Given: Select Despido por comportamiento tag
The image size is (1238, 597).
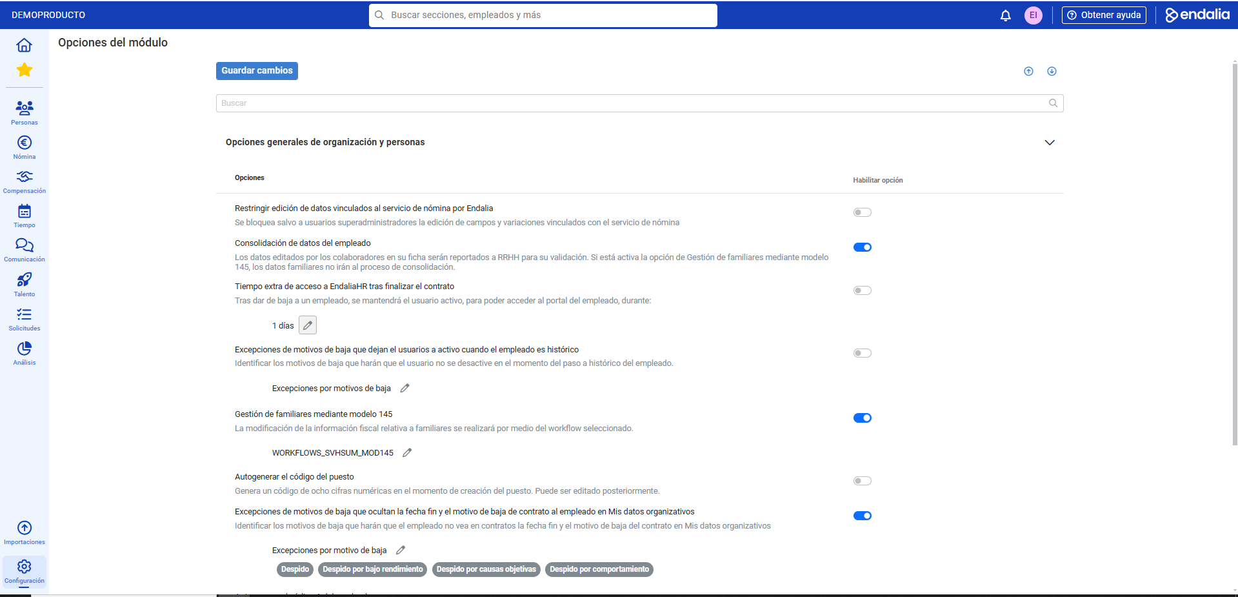Looking at the screenshot, I should 599,569.
